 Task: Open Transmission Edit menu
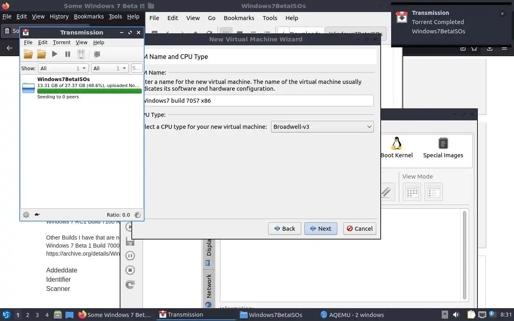[43, 42]
